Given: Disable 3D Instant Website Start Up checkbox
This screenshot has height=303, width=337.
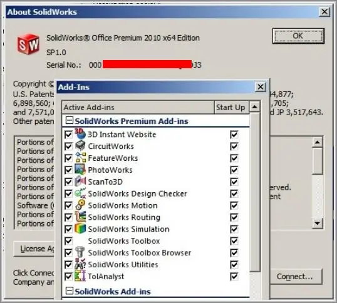Looking at the screenshot, I should point(234,135).
